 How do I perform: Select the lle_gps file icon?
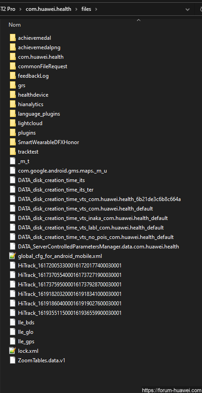[x=13, y=341]
